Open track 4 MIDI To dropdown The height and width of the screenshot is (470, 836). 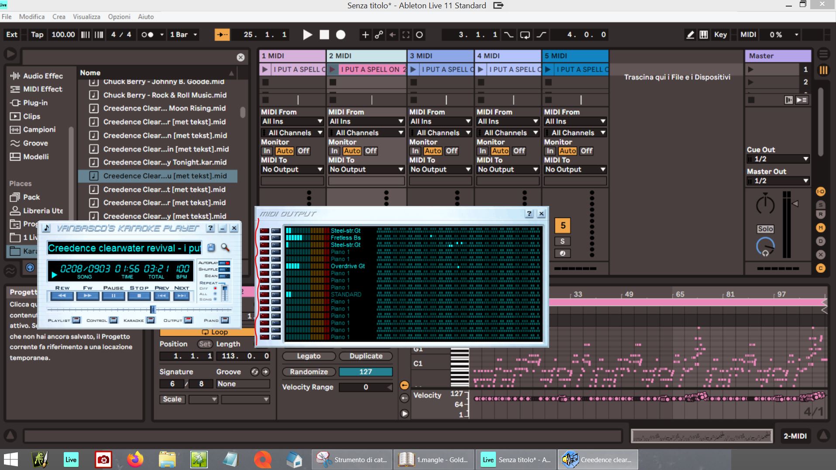[508, 169]
